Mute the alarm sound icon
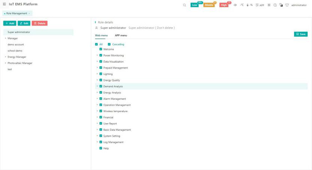 pyautogui.click(x=235, y=5)
